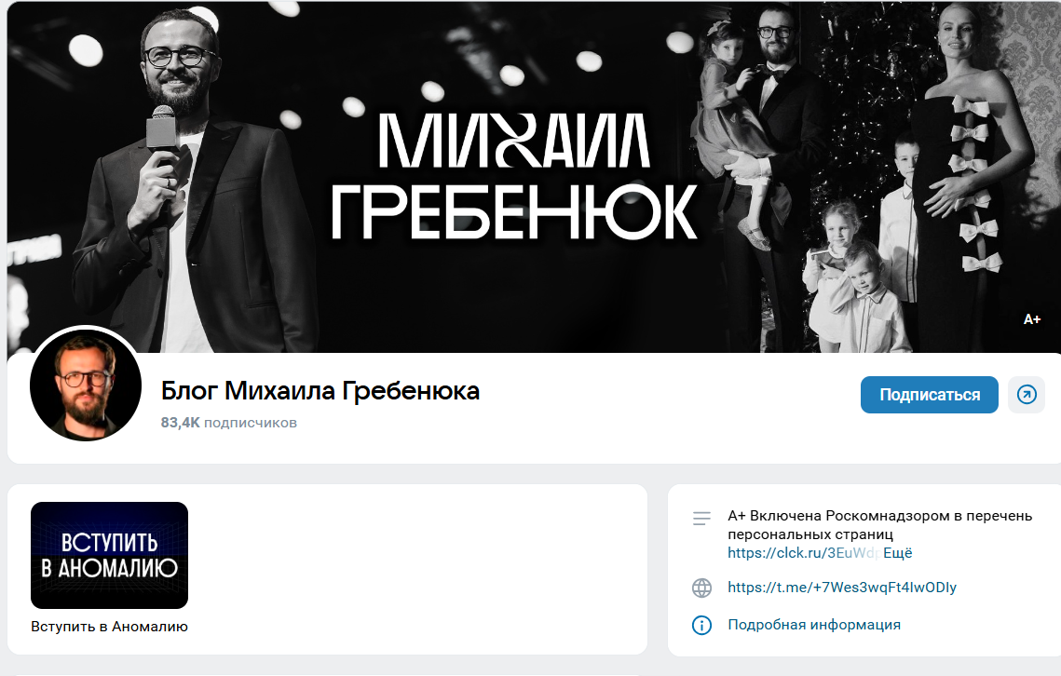Open Подробная информация details

(814, 625)
